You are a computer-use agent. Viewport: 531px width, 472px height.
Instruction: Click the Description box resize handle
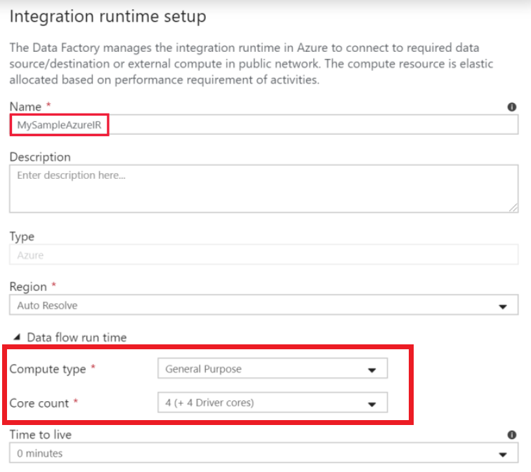click(513, 208)
